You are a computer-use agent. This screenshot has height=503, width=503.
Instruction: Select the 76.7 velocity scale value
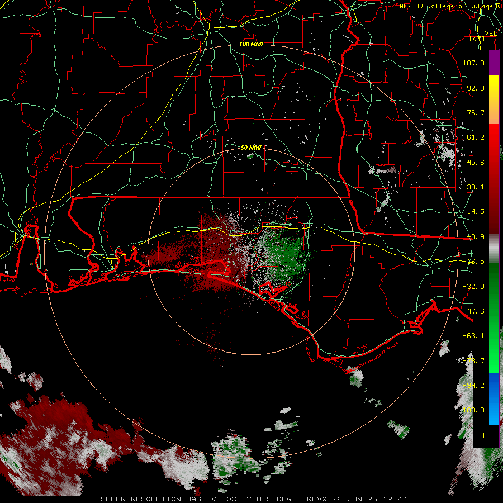click(476, 112)
